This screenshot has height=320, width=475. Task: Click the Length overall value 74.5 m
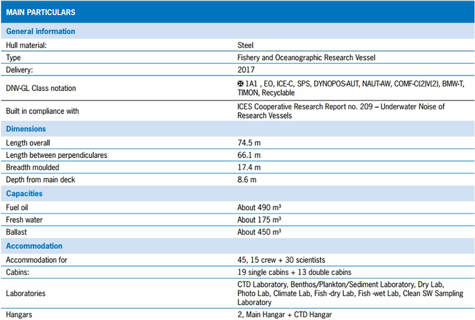pos(250,142)
